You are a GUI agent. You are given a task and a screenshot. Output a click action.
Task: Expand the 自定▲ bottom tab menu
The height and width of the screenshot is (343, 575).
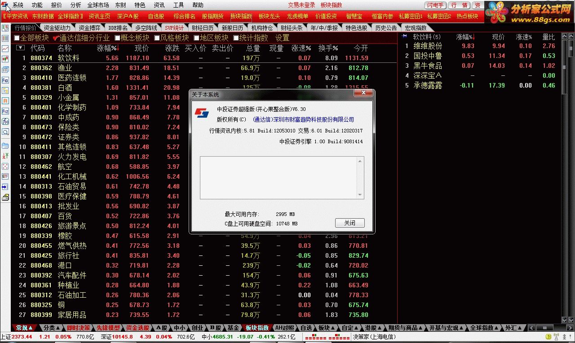click(x=350, y=328)
